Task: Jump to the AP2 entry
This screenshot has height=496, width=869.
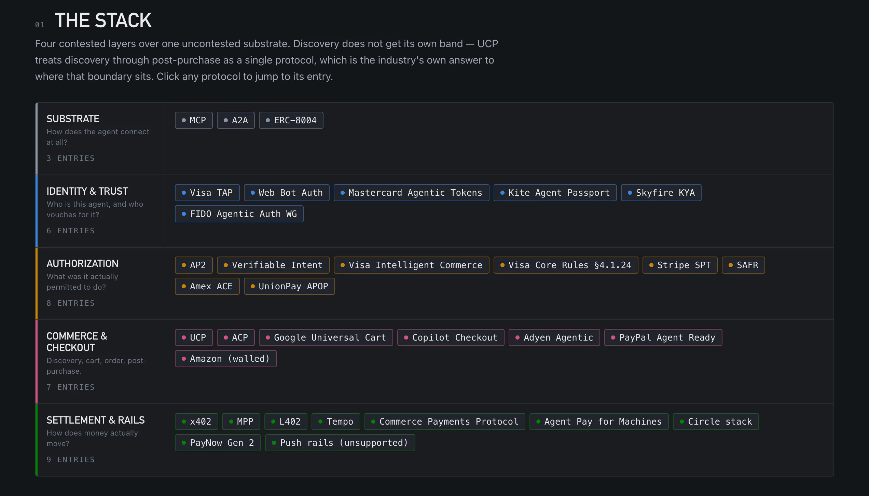Action: click(194, 265)
